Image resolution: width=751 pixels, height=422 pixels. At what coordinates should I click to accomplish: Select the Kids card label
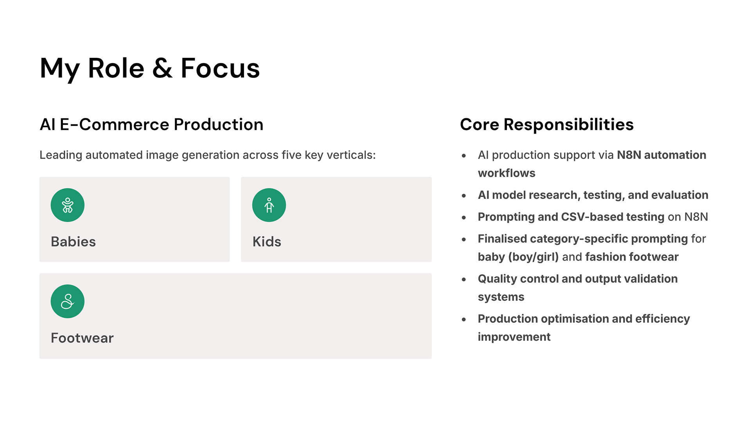click(267, 241)
